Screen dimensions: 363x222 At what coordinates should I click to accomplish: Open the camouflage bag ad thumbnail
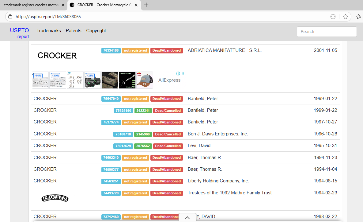110,80
